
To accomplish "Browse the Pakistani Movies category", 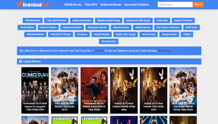I will point(35,34).
